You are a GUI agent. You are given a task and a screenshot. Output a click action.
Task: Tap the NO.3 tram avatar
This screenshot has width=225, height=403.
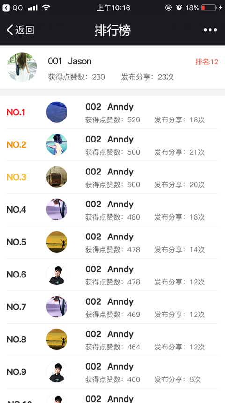(x=57, y=177)
